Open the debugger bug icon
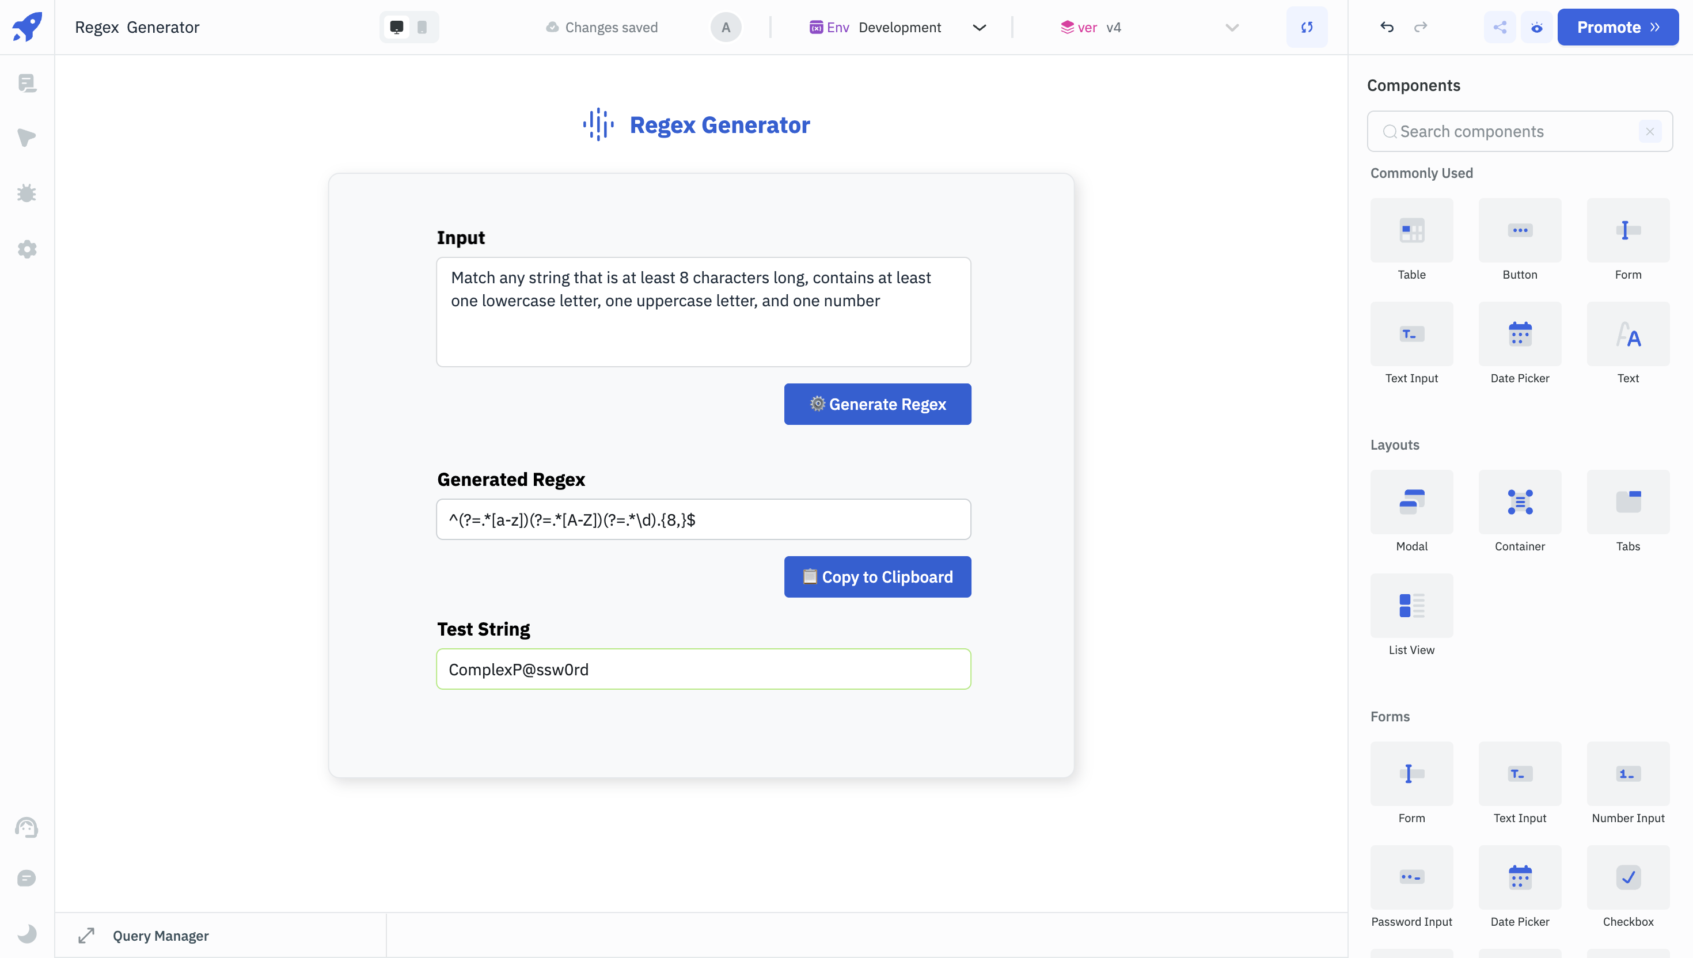Image resolution: width=1693 pixels, height=958 pixels. (27, 193)
